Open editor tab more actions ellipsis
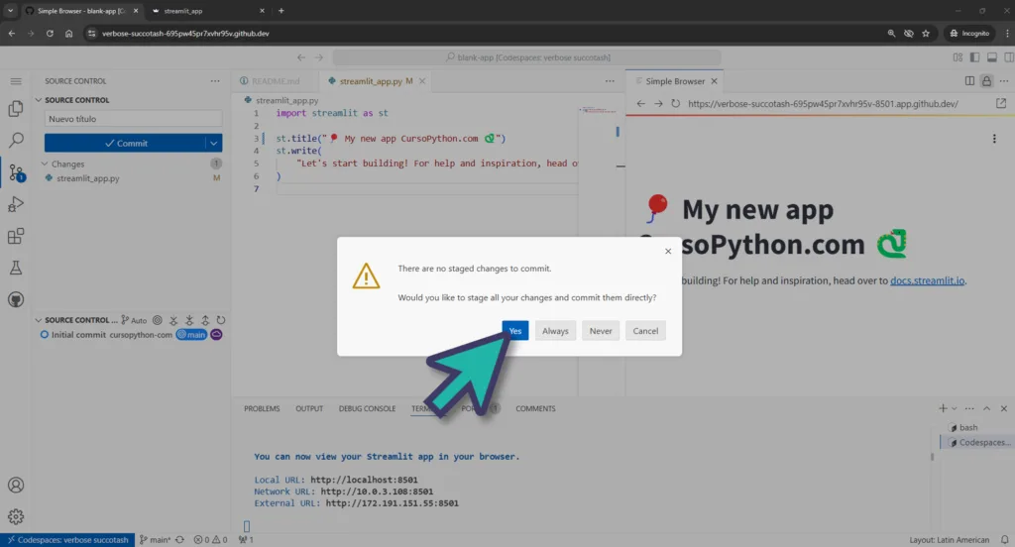 coord(610,81)
